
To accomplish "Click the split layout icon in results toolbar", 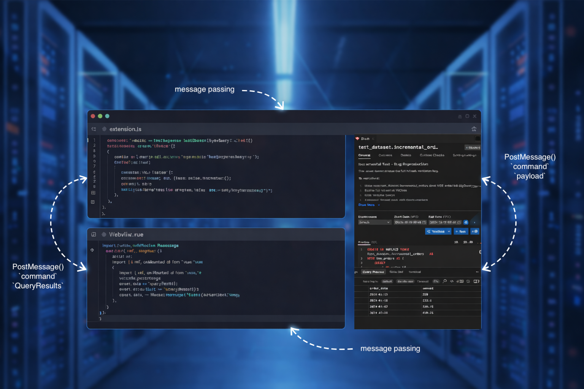I will (x=476, y=281).
